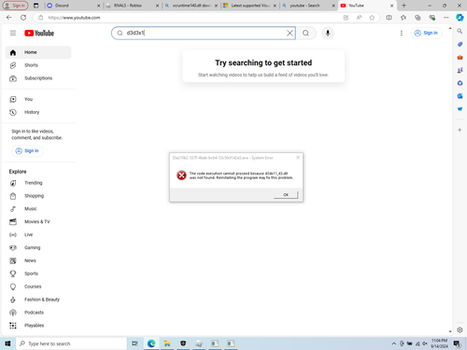Open split screen view icon
Screen dimensions: 467x350
[x=389, y=18]
